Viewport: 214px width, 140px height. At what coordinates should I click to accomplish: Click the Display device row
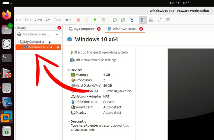[96, 113]
